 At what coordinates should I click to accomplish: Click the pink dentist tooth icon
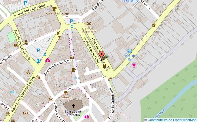[134, 66]
